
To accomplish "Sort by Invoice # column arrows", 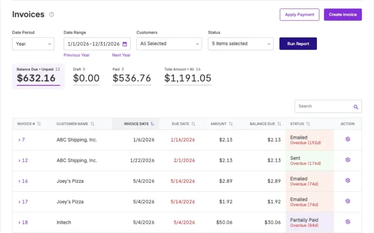I will 39,124.
